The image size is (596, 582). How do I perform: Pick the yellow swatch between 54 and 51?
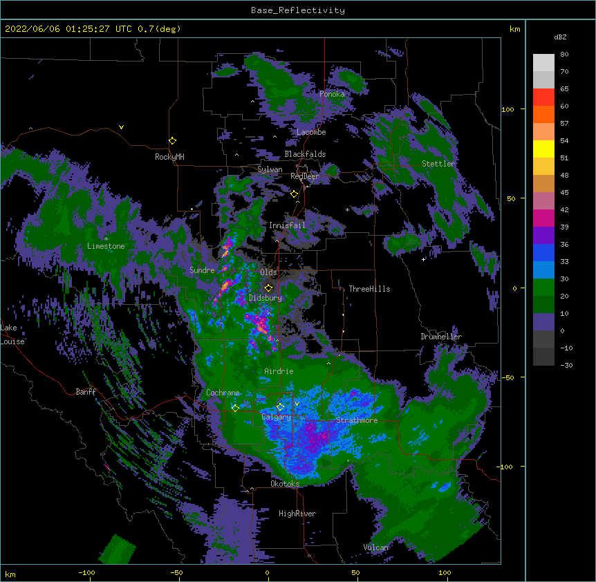tap(543, 149)
